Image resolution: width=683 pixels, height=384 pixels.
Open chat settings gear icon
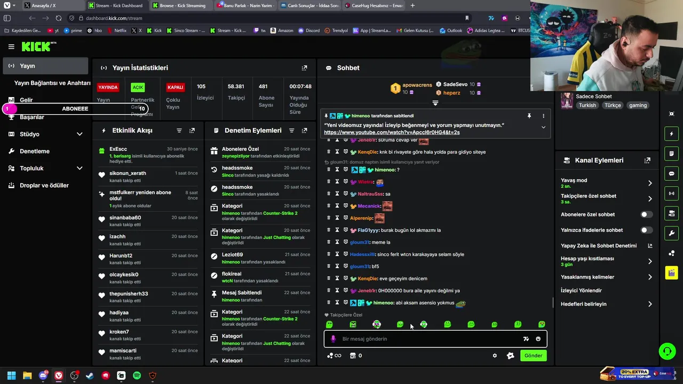495,356
